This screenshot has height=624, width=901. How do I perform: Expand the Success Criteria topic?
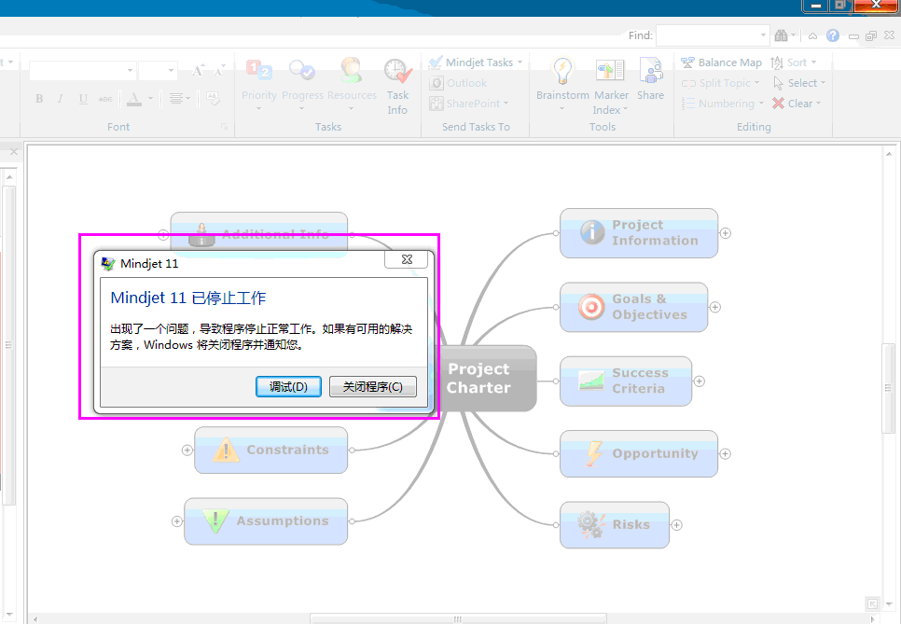click(699, 381)
